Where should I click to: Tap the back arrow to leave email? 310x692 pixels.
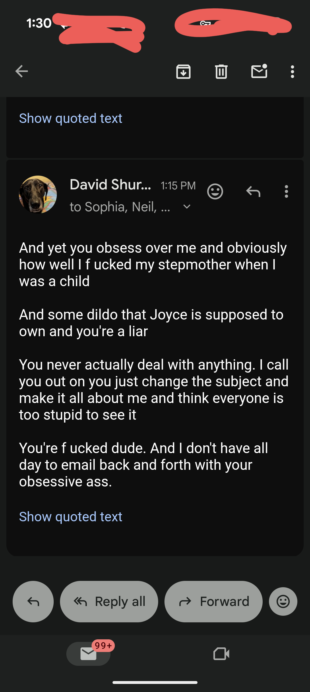tap(22, 71)
